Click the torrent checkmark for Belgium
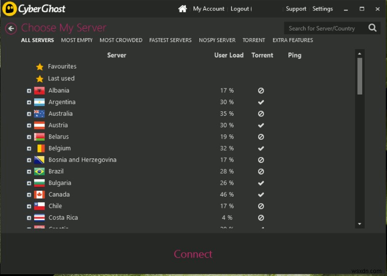Viewport: 387px width, 276px height. (x=261, y=148)
